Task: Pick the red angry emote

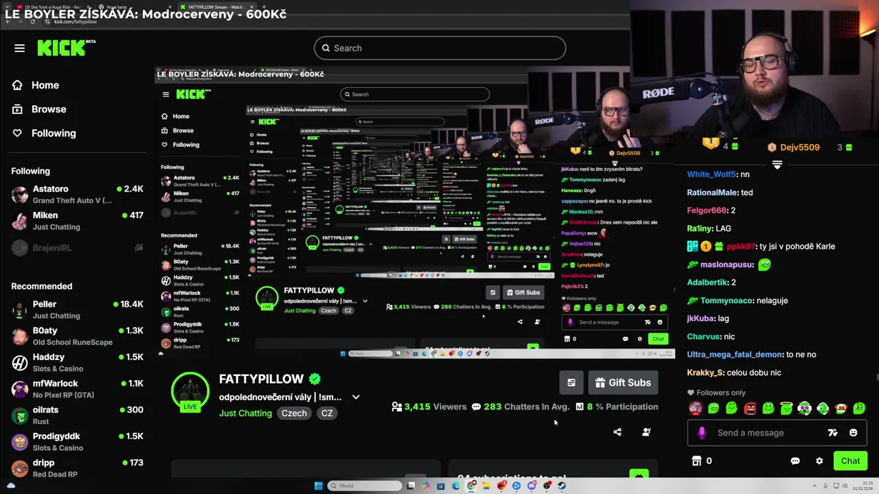Action: tap(750, 409)
